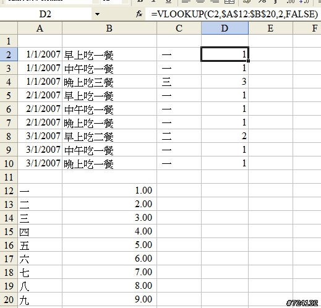Click cell A14 containing '三'
The image size is (321, 308).
point(40,218)
